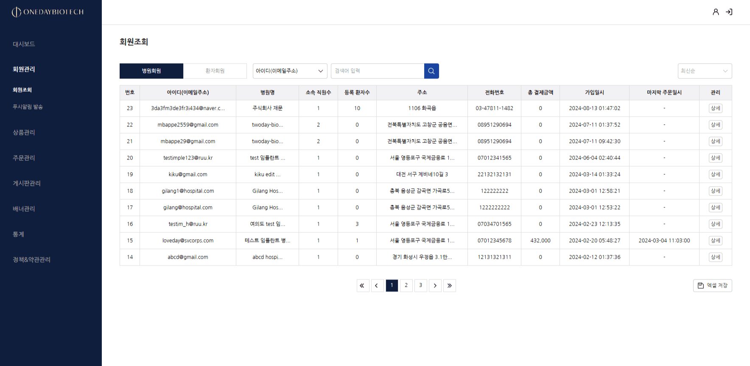Select 회원조회 submenu item
The width and height of the screenshot is (750, 366).
pyautogui.click(x=22, y=90)
